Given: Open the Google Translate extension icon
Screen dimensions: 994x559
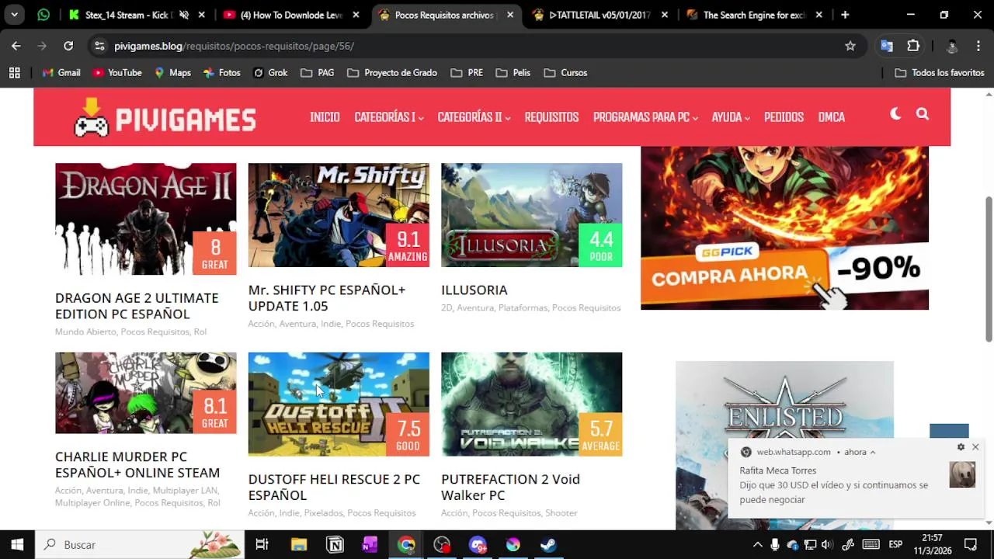Looking at the screenshot, I should tap(887, 46).
